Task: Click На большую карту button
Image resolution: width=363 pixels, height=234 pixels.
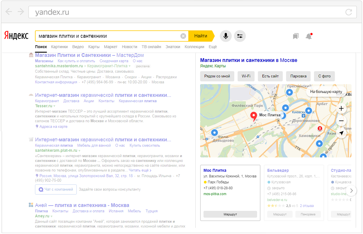Action: [x=326, y=91]
